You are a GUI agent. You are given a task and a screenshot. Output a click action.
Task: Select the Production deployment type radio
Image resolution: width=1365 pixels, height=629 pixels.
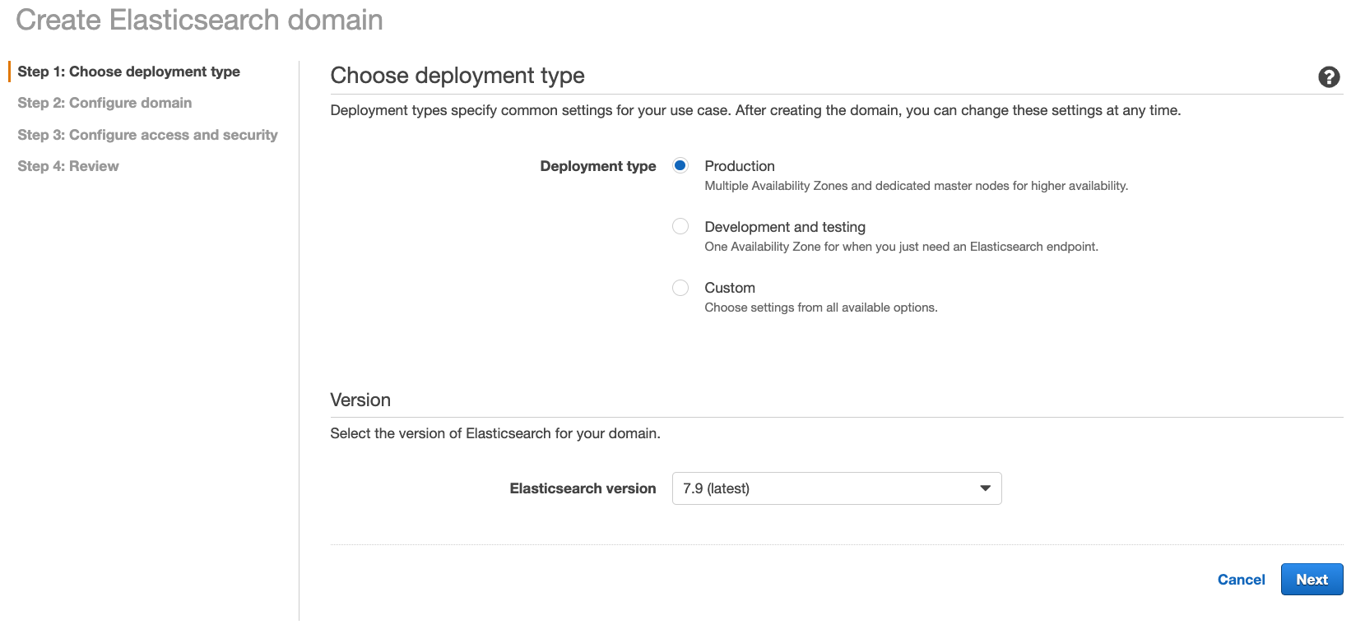click(680, 165)
